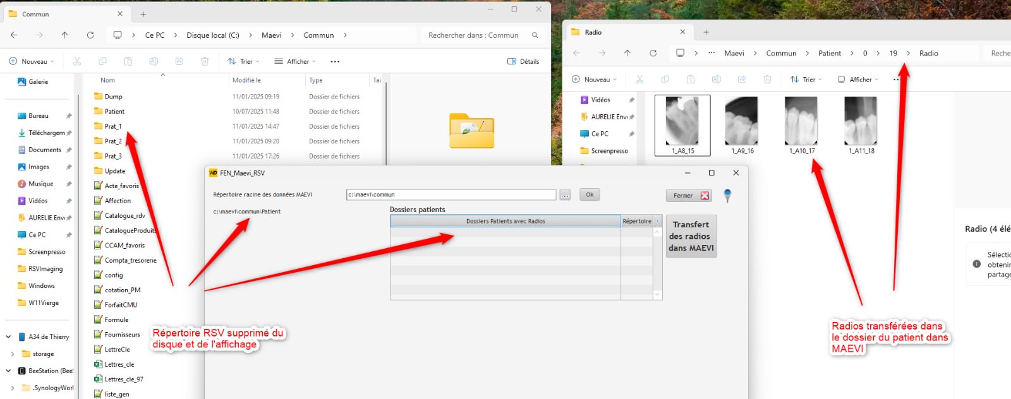Click the back arrow in the Commun window

[x=14, y=35]
